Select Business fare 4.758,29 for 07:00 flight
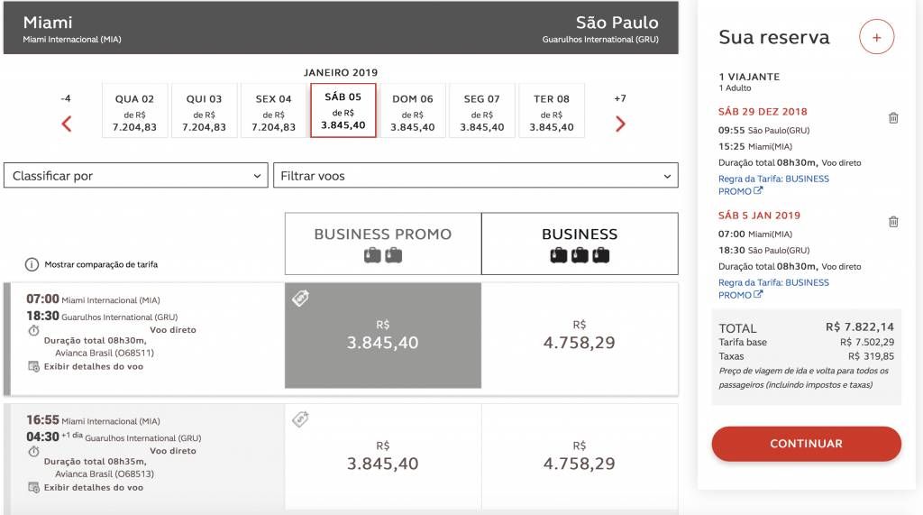Image resolution: width=923 pixels, height=515 pixels. pos(580,336)
